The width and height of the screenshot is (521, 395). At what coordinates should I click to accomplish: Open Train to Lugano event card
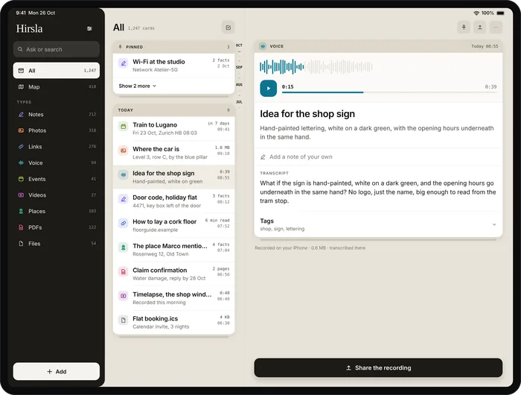[173, 128]
